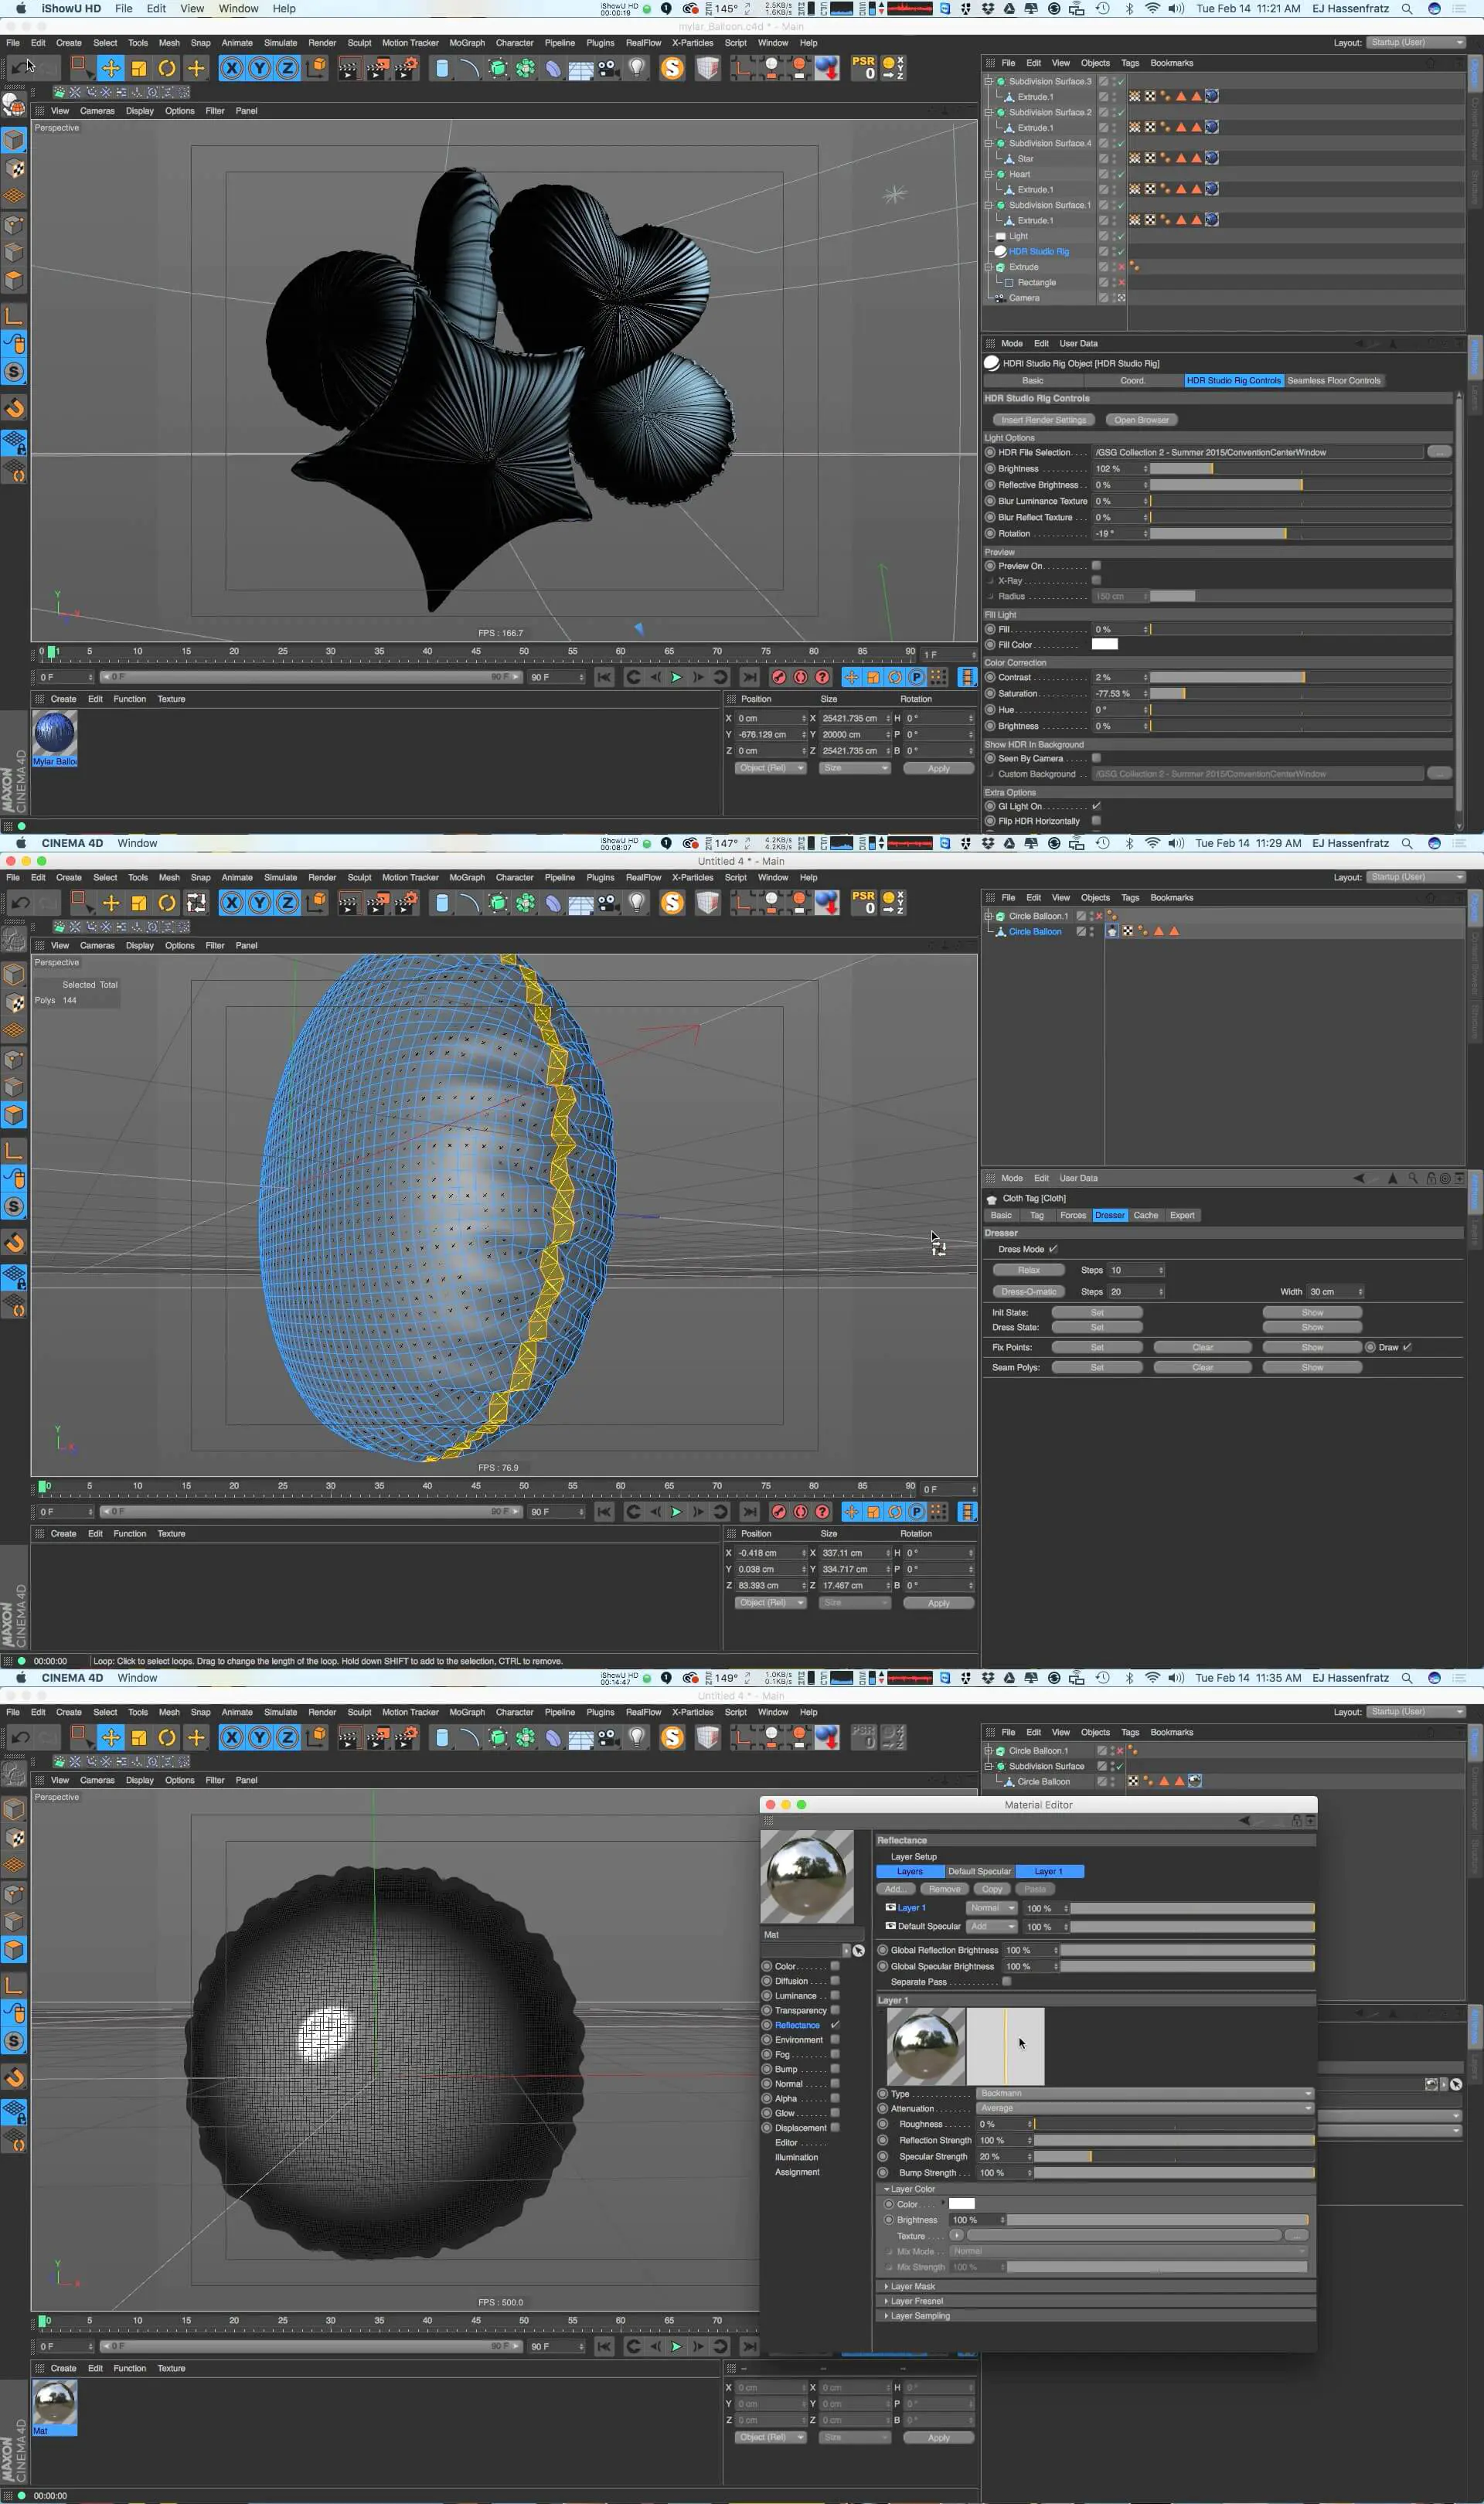This screenshot has width=1484, height=2504.
Task: Enable the Preview On checkbox
Action: 1096,566
